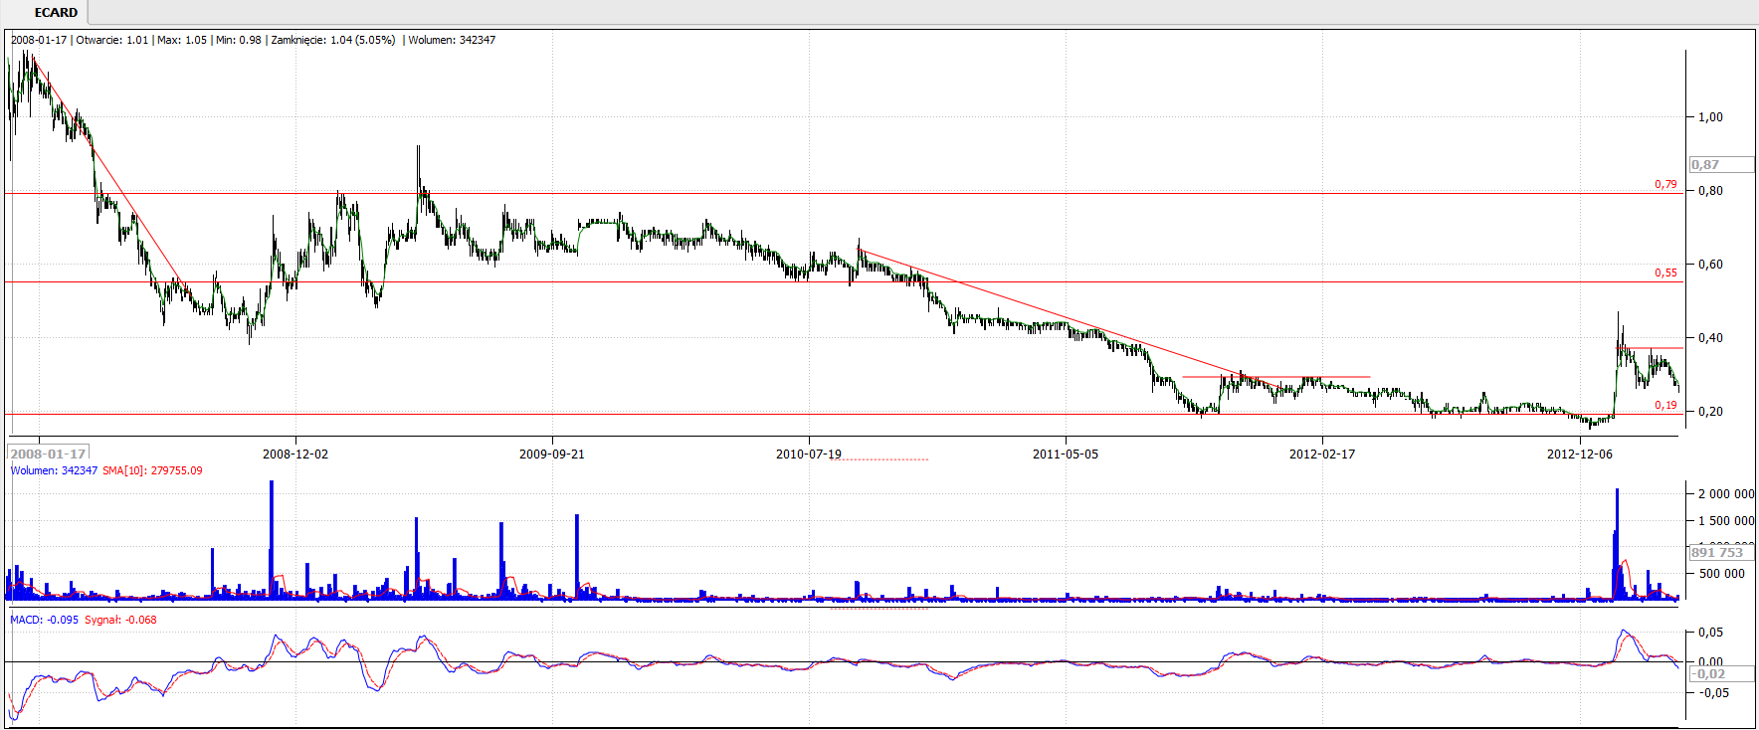The width and height of the screenshot is (1759, 730).
Task: Click the 2008-12-02 date axis label
Action: (294, 455)
